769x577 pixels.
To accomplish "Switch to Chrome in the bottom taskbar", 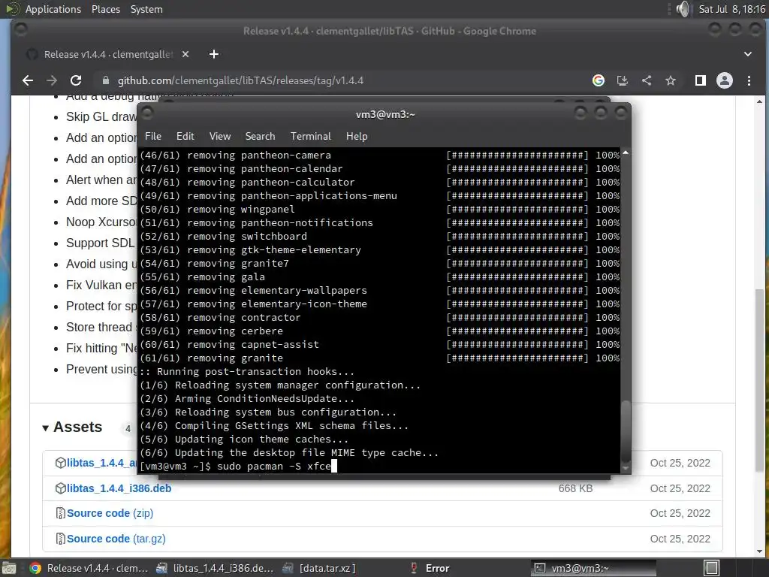I will pyautogui.click(x=89, y=568).
